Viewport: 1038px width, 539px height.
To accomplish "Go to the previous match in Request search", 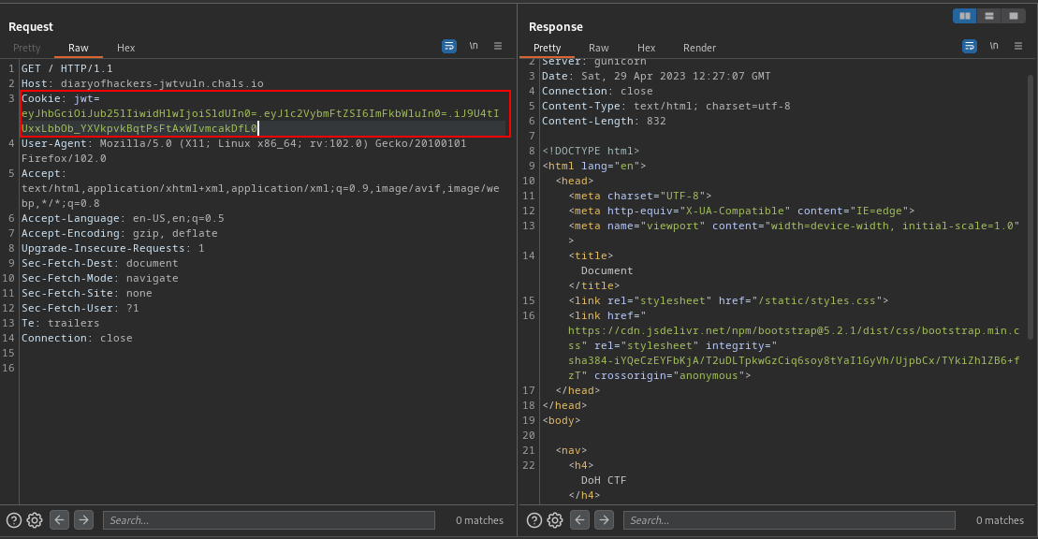I will [x=59, y=519].
